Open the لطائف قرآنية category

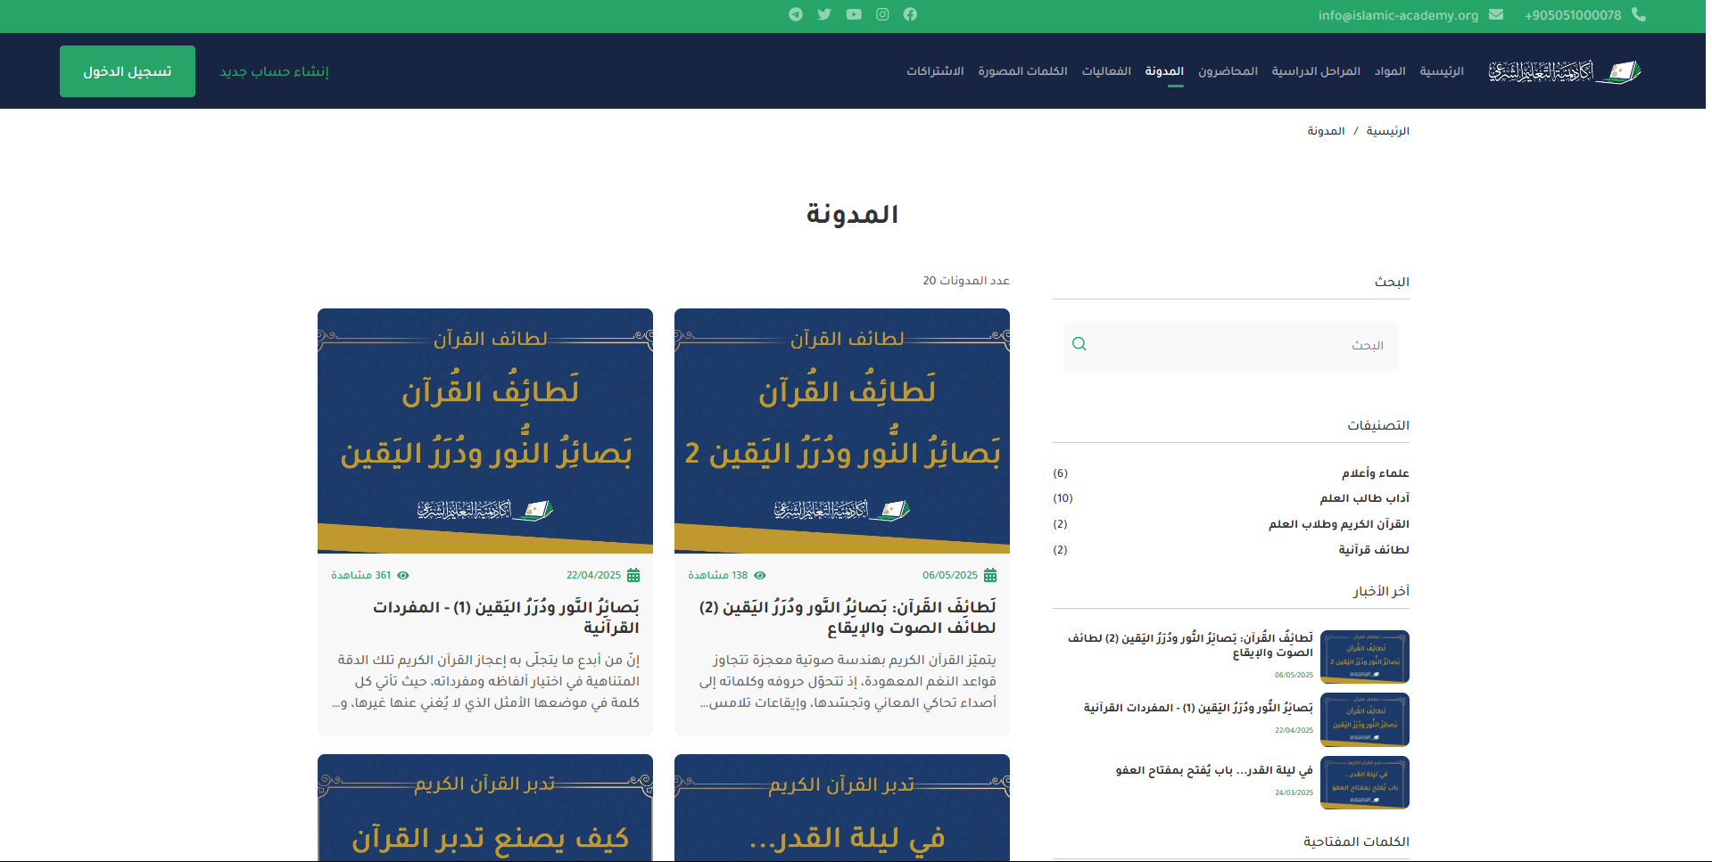[1373, 550]
